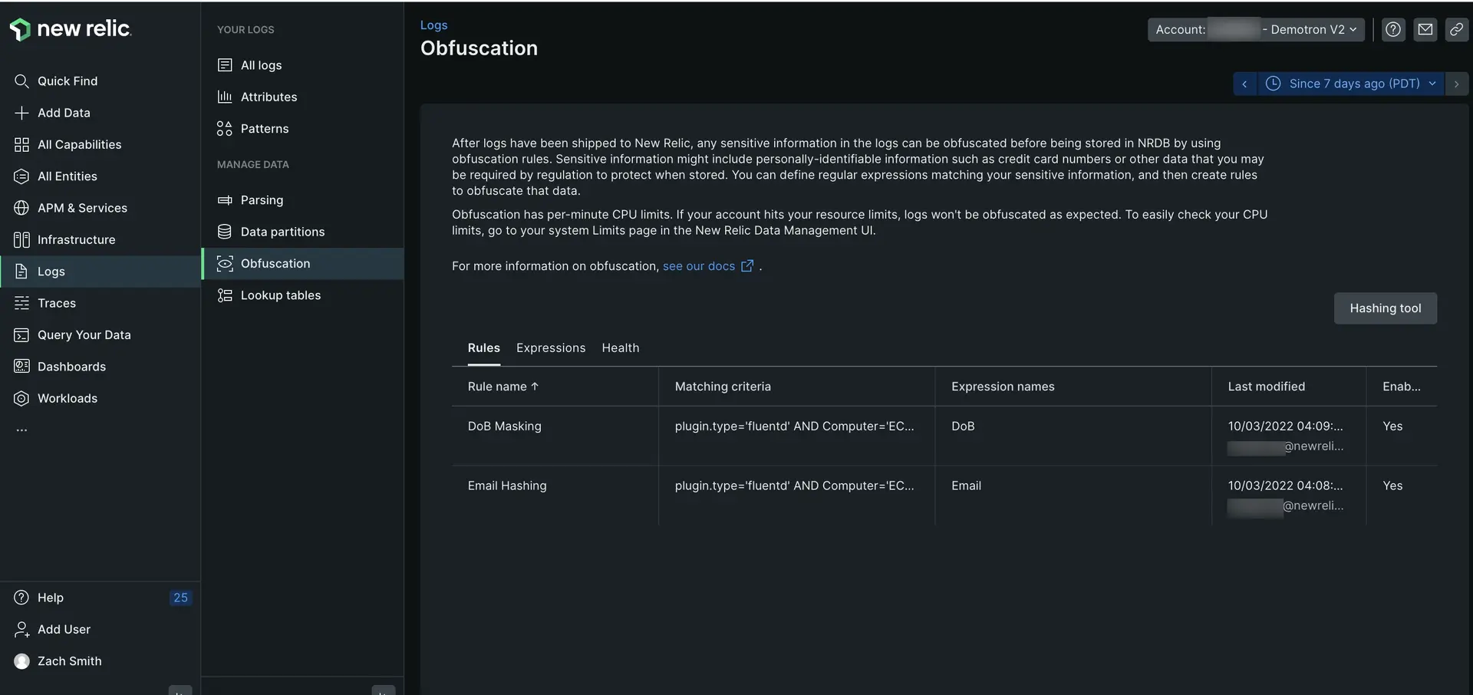Screen dimensions: 1473x695
Task: Click the Quick Find magnifier icon
Action: (x=21, y=81)
